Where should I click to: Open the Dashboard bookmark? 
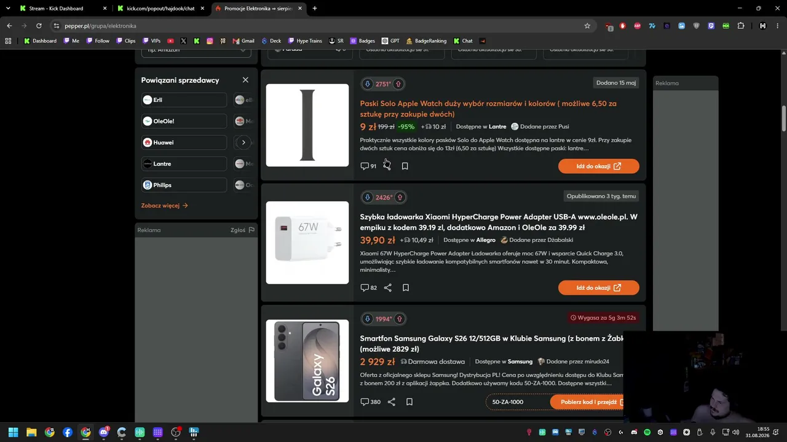(40, 41)
